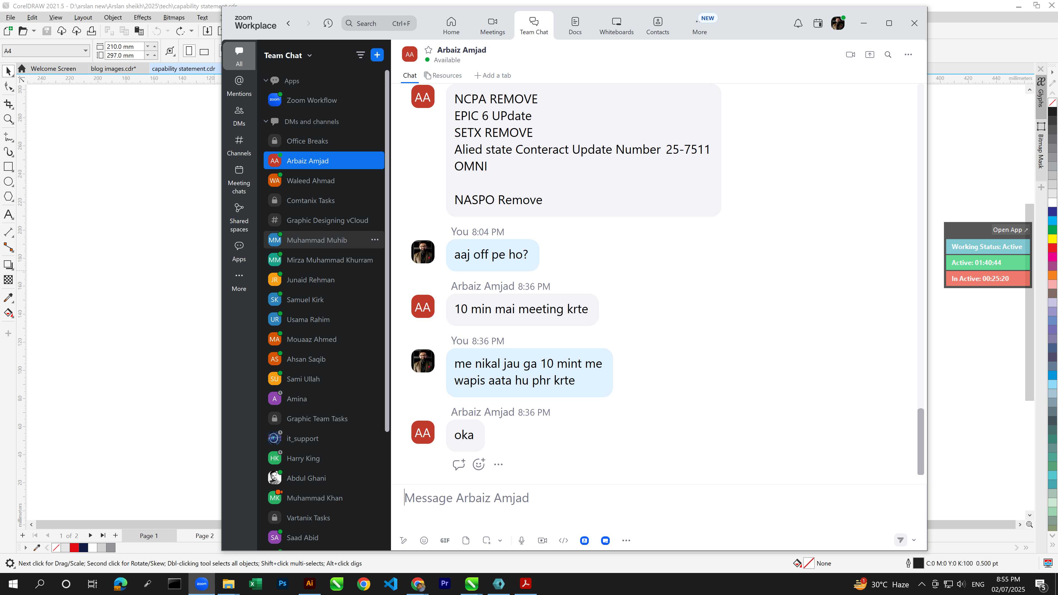Open Meeting chats in the sidebar
This screenshot has width=1058, height=595.
[x=239, y=180]
